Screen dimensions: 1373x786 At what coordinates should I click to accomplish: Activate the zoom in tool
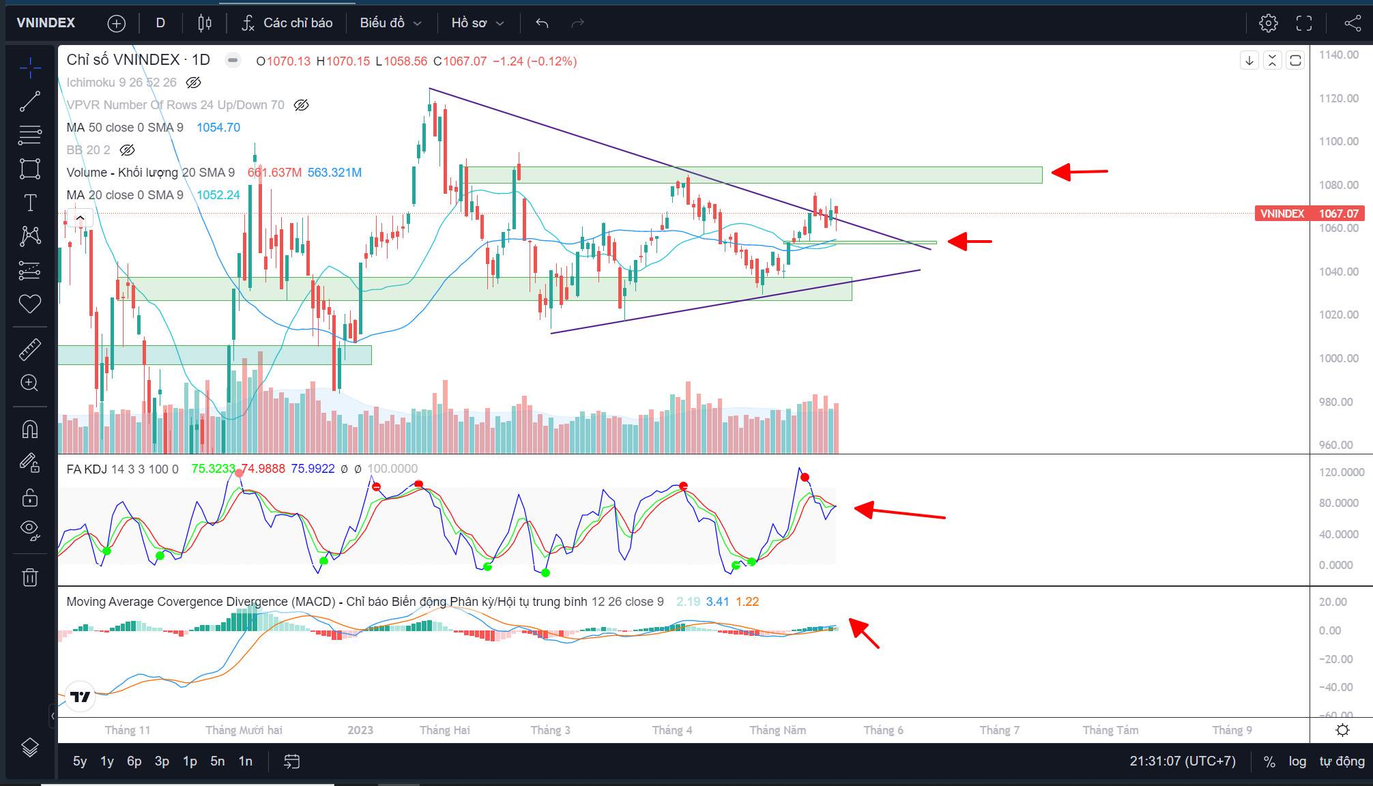(30, 383)
